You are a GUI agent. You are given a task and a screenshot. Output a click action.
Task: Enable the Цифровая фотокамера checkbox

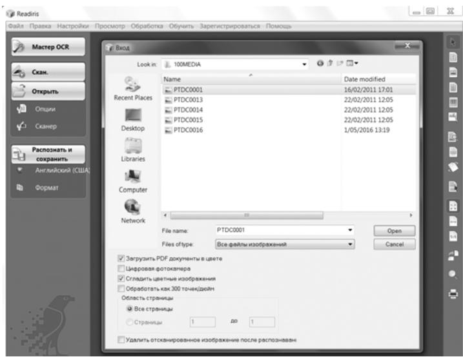tap(121, 269)
